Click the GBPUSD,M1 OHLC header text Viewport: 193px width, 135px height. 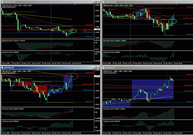[x=118, y=71]
